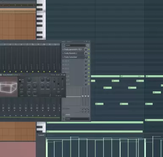The image size is (163, 157).
Task: Open the Fruity Reverb 2 settings gear icon
Action: pos(1,75)
